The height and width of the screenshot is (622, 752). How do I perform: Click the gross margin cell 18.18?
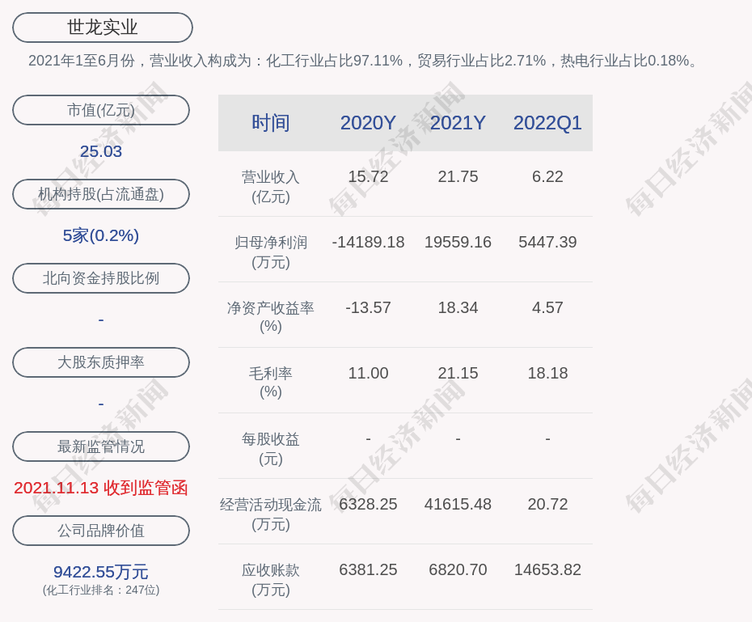coord(547,373)
